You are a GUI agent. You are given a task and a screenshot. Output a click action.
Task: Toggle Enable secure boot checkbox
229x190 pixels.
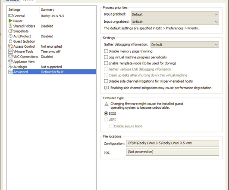[x=111, y=126]
